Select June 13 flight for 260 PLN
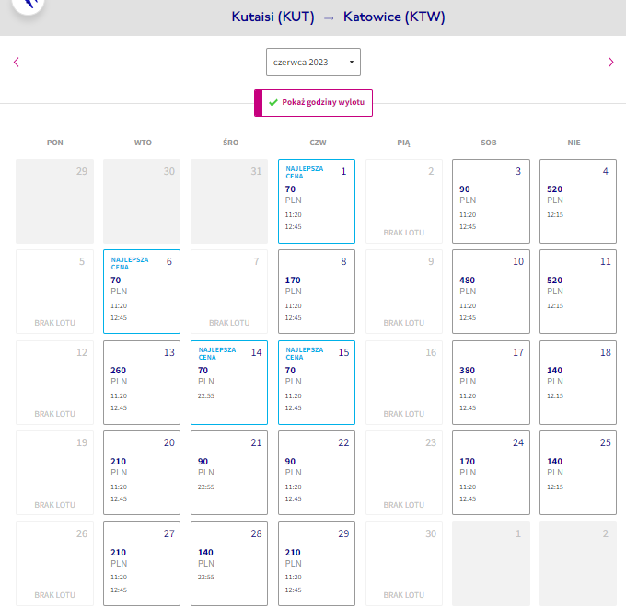The width and height of the screenshot is (626, 607). tap(142, 383)
